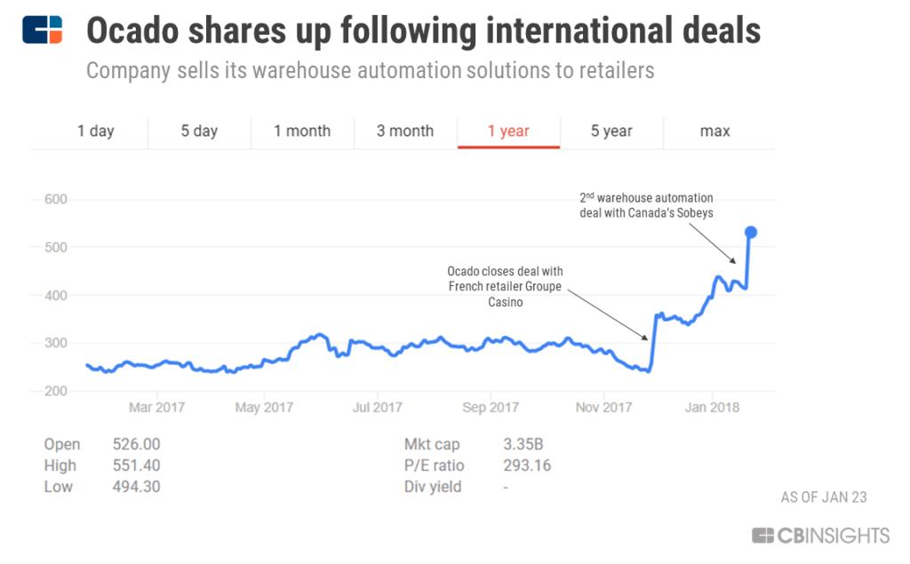
Task: Click the Mkt cap value 3.35B
Action: coord(523,444)
